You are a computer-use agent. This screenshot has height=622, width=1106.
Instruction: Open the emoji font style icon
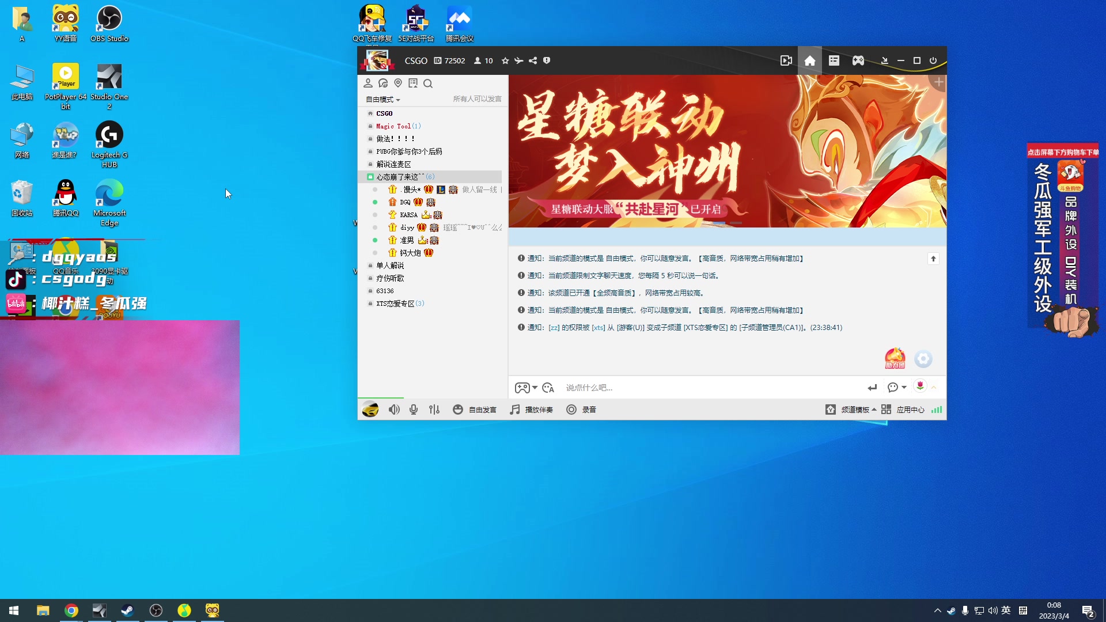tap(548, 388)
